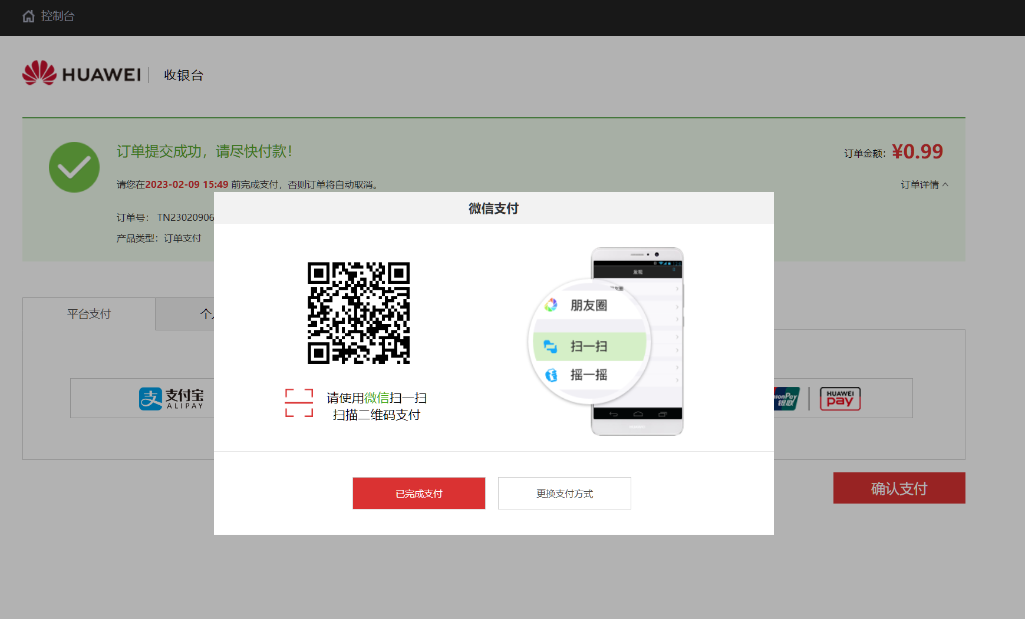
Task: Click the 朋友圈 Moments icon in illustration
Action: [551, 305]
